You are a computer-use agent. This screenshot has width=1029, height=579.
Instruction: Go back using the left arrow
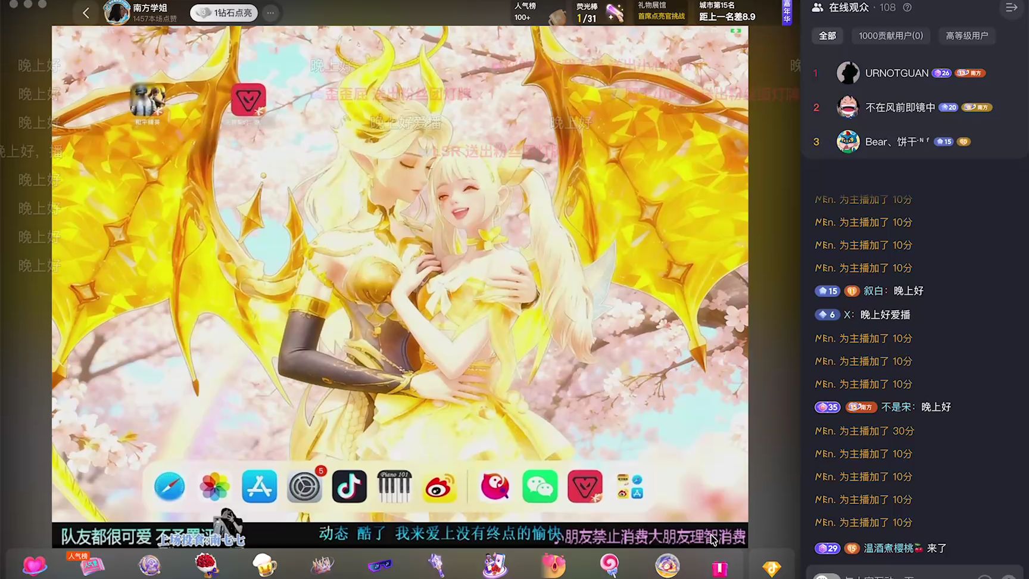tap(86, 13)
